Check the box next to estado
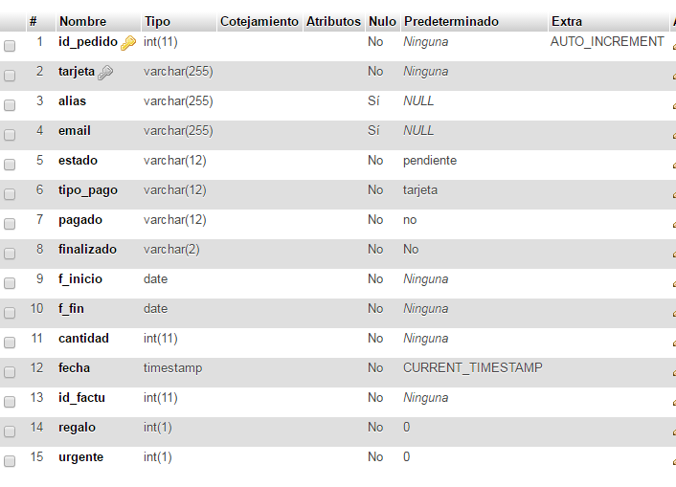The height and width of the screenshot is (487, 676). [10, 165]
